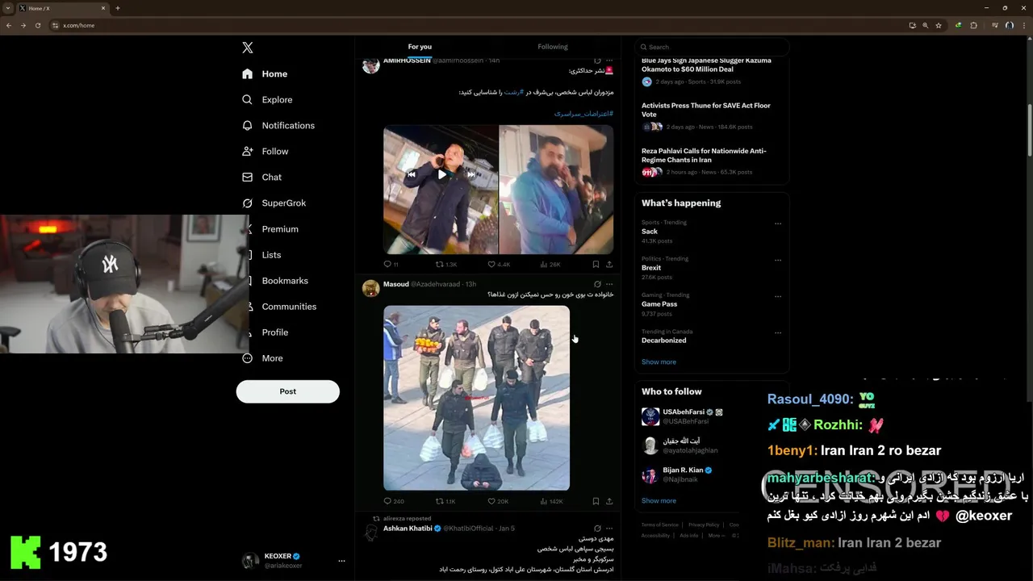1033x581 pixels.
Task: Click the Search field
Action: coord(711,47)
